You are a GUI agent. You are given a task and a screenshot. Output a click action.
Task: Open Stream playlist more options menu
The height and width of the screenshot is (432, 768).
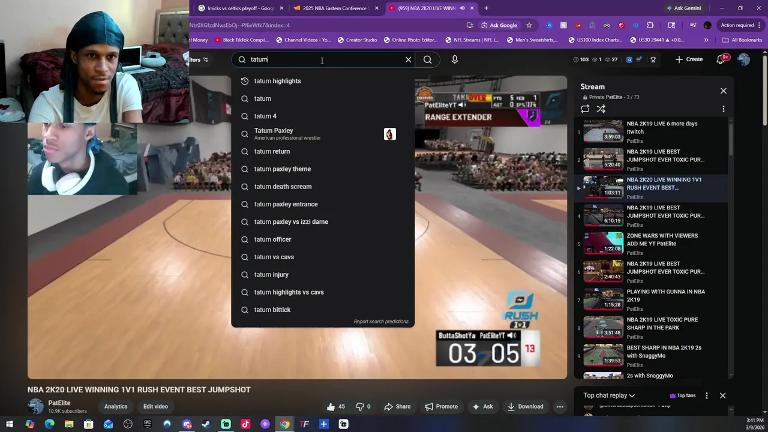click(x=723, y=109)
